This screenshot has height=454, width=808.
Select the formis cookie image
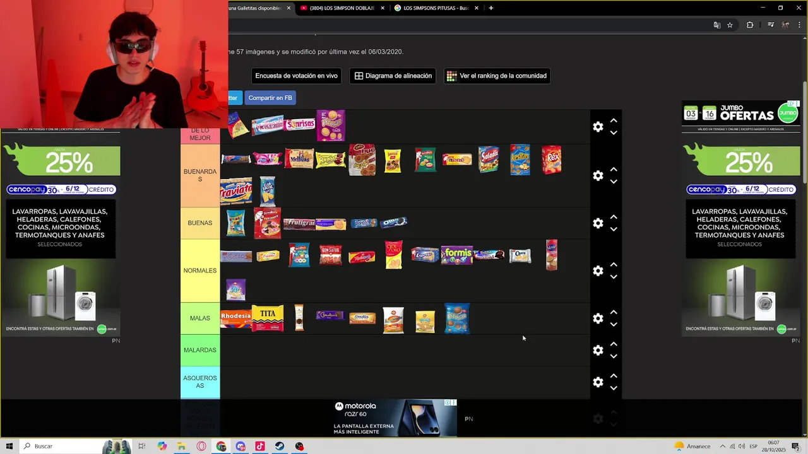click(x=457, y=255)
